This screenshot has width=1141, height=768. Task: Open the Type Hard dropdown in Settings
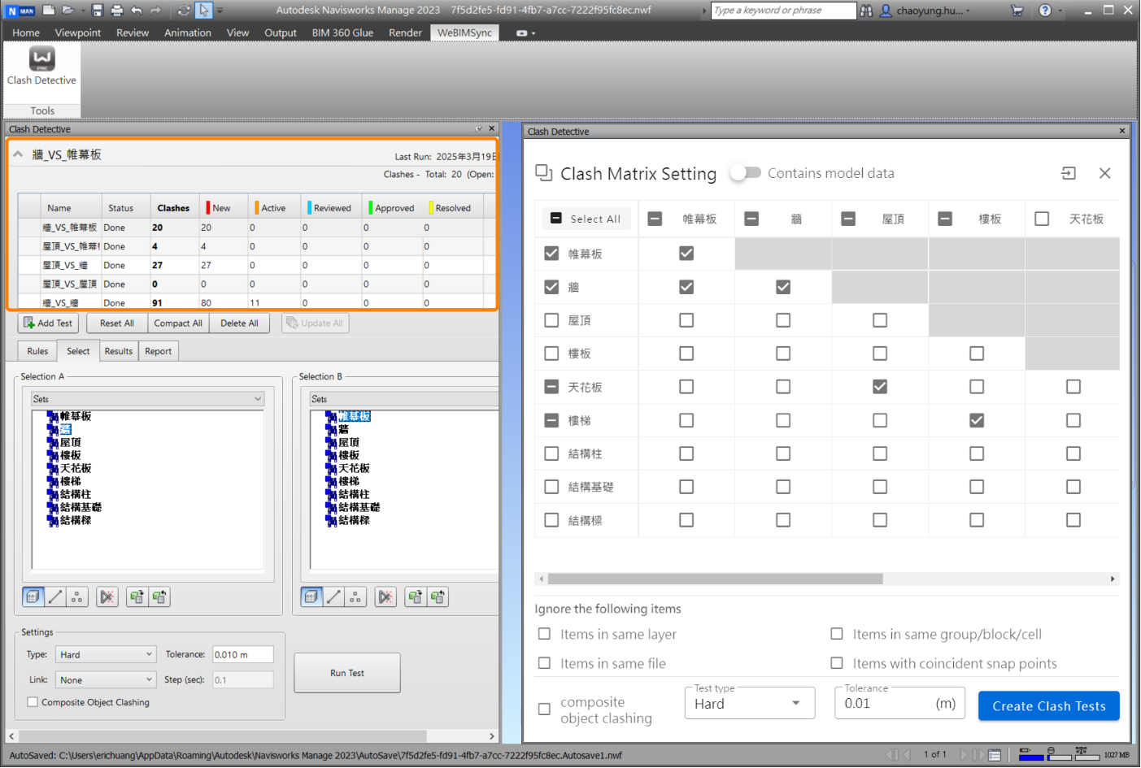105,654
